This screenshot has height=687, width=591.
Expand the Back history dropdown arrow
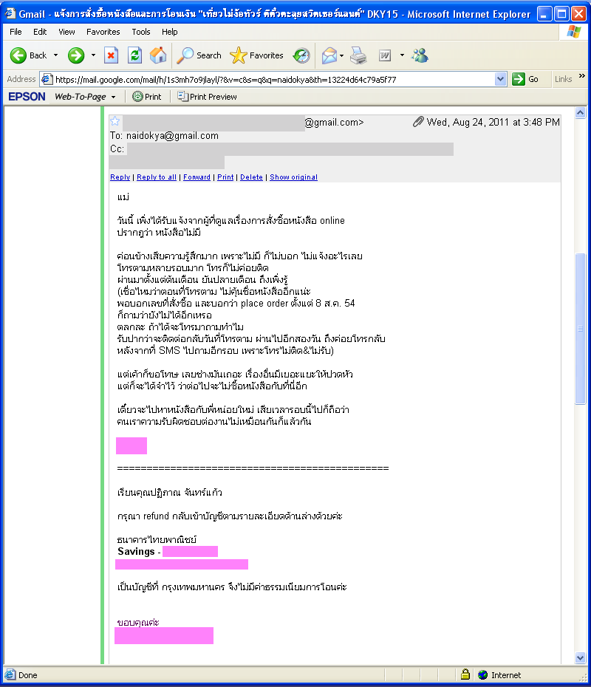55,55
